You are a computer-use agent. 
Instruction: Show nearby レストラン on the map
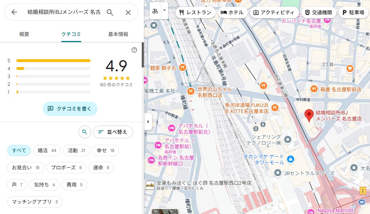click(x=196, y=12)
